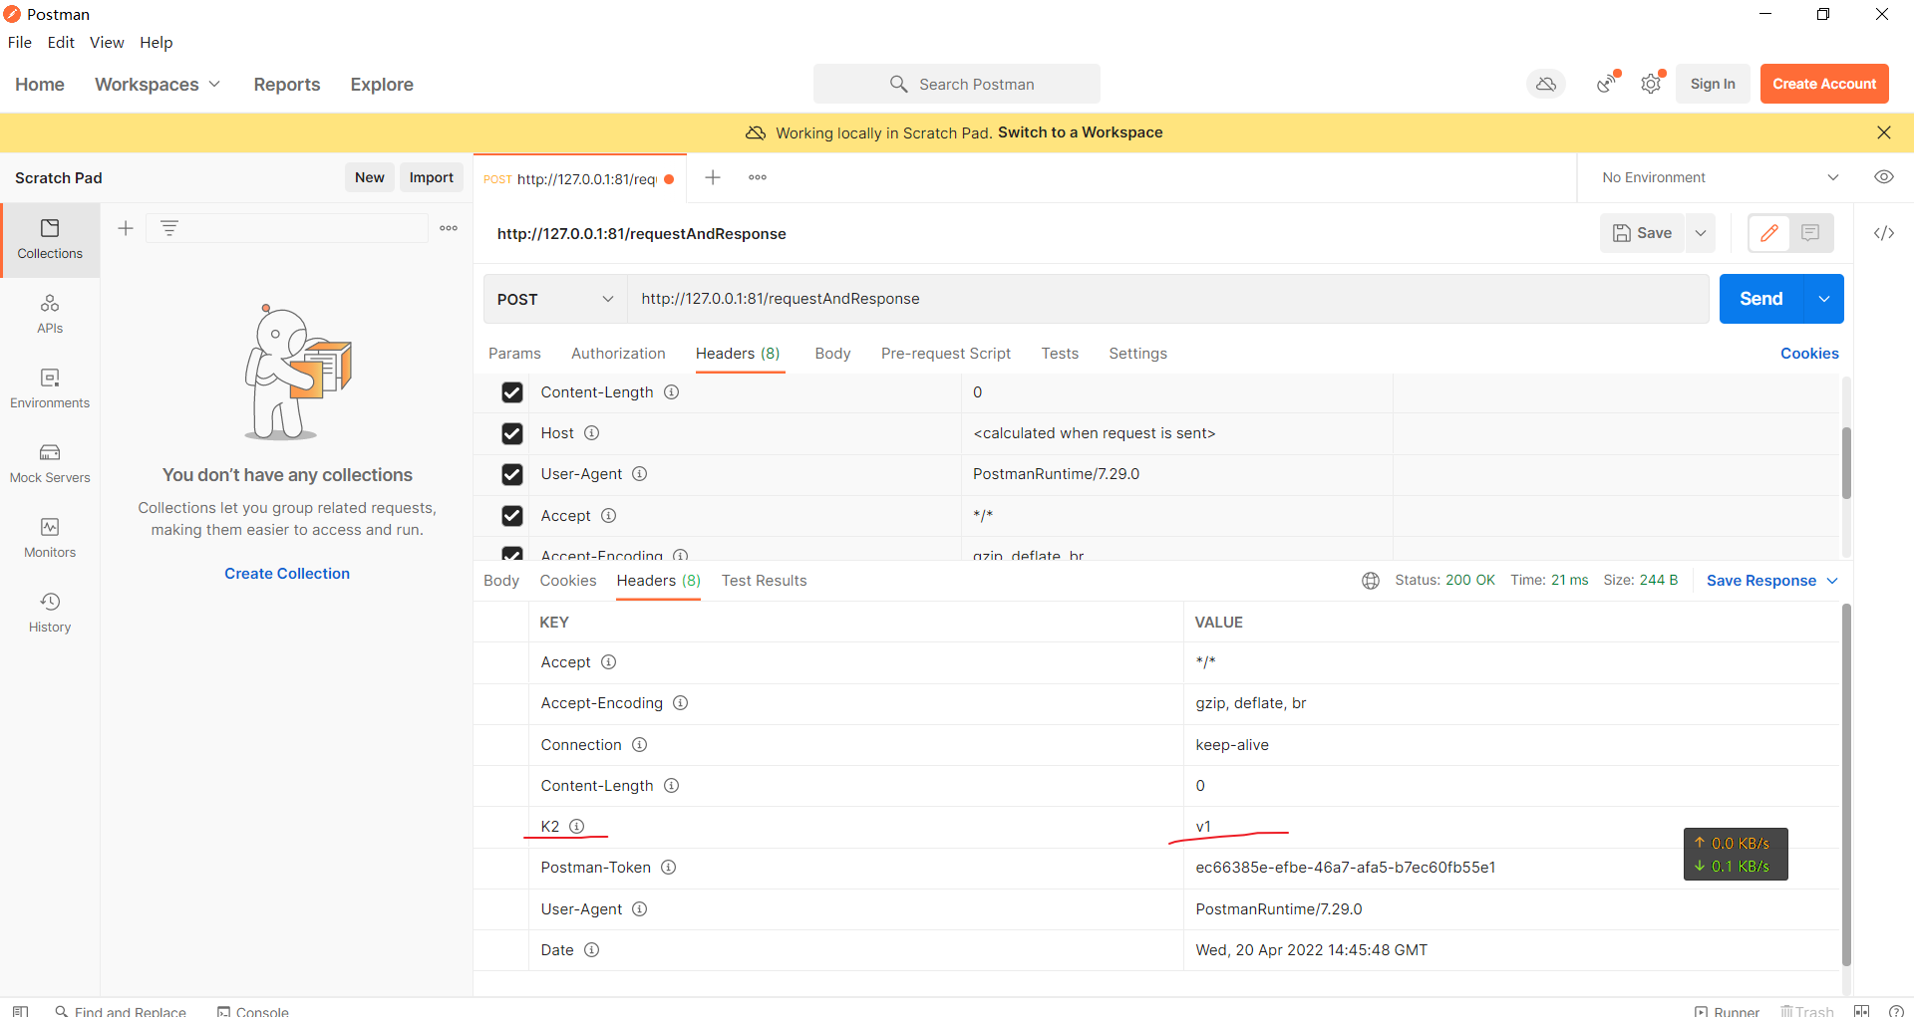
Task: Click the environment quick look eye icon
Action: 1884,177
